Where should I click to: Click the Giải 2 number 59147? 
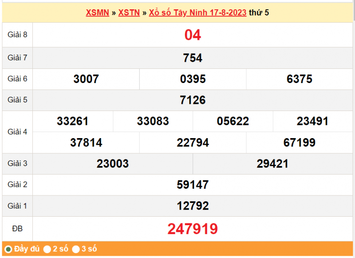tap(193, 185)
